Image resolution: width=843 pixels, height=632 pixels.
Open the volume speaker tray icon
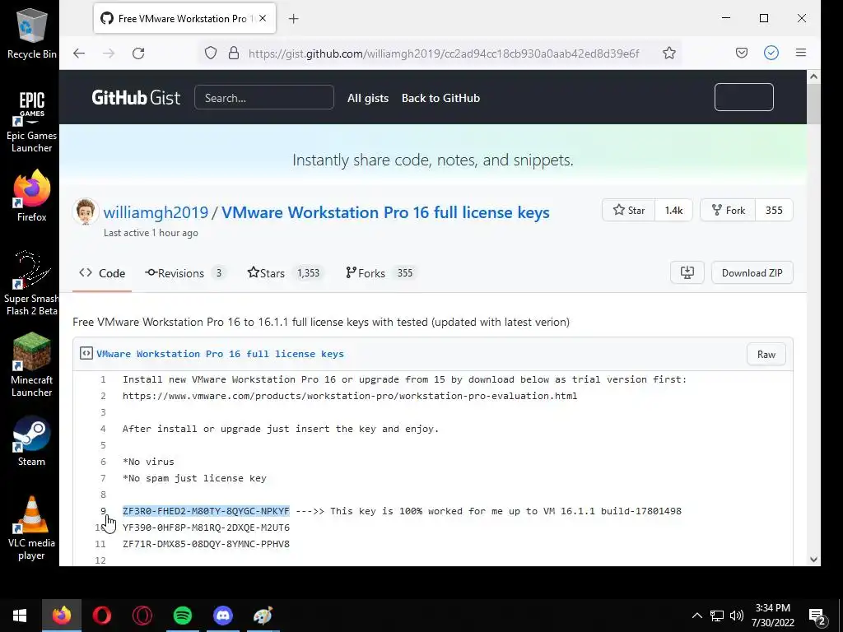(737, 616)
